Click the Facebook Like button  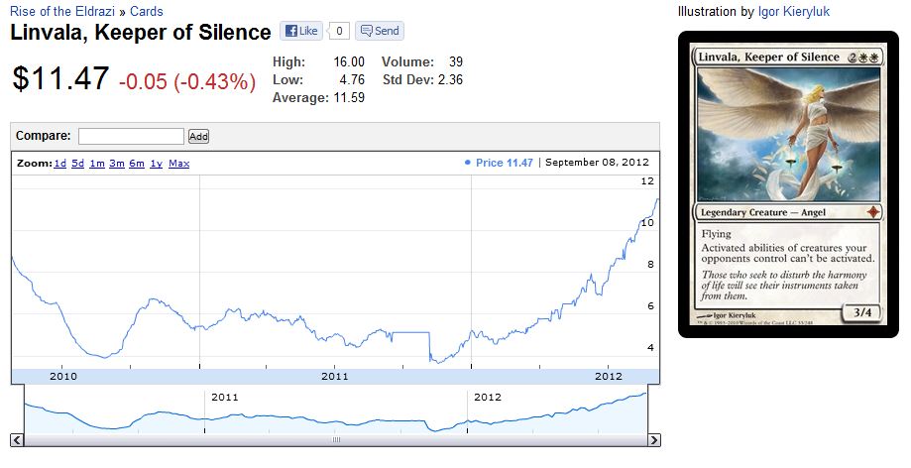click(x=301, y=31)
